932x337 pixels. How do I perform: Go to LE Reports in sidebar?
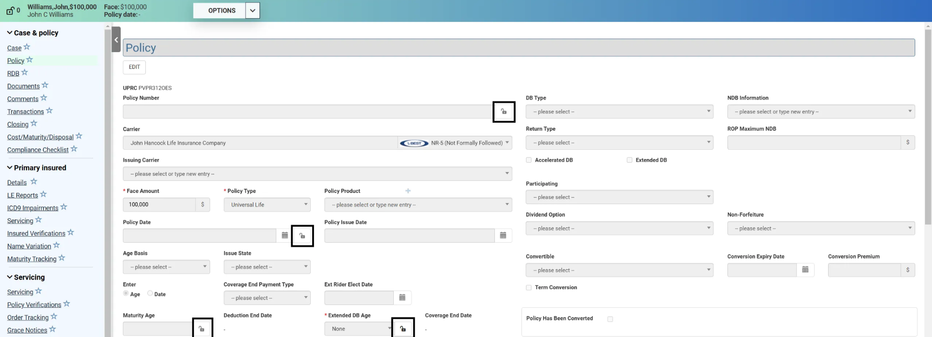(22, 195)
